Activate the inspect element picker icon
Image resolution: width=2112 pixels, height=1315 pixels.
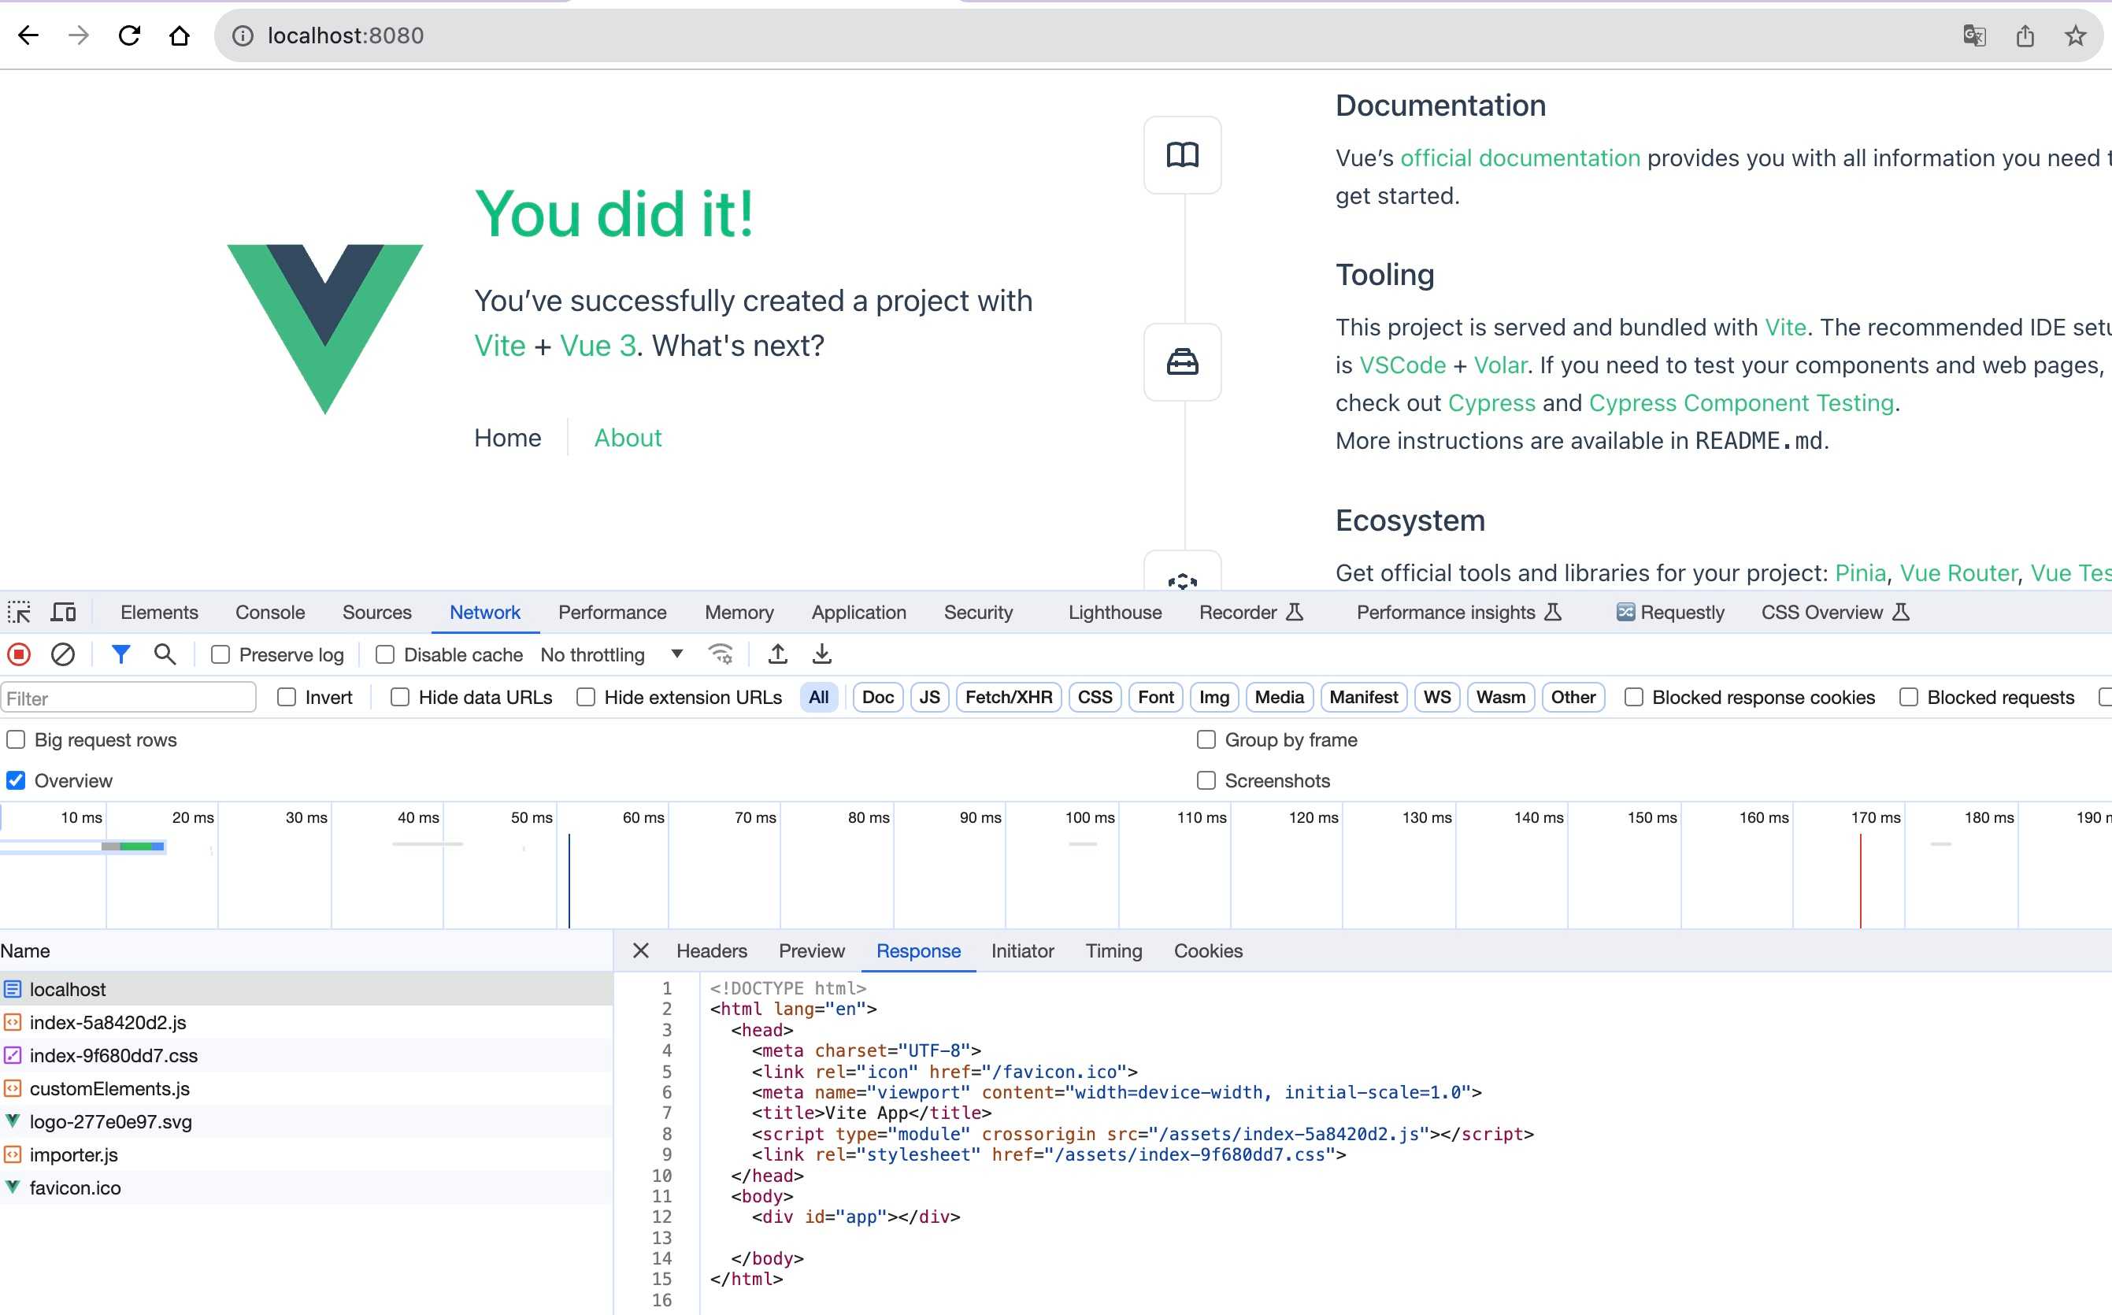(x=19, y=613)
